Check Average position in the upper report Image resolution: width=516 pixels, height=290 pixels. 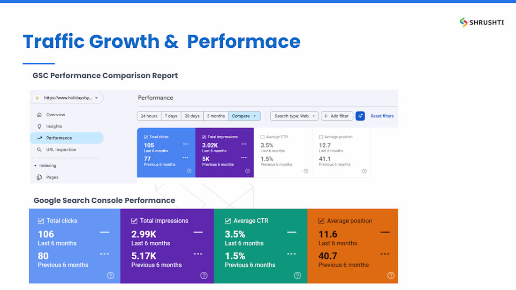click(x=321, y=137)
